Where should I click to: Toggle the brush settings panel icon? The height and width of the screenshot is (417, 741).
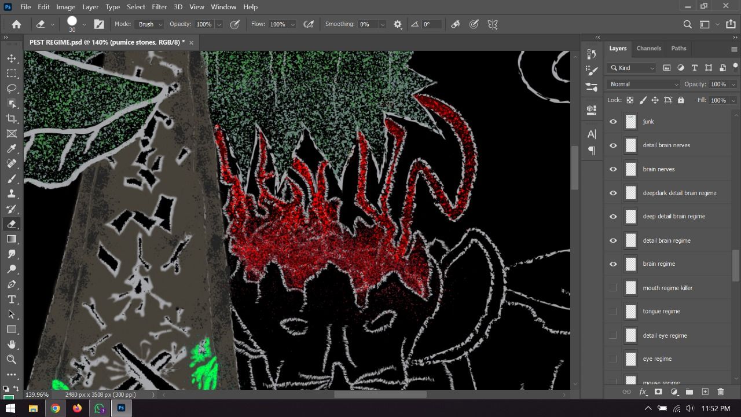(x=99, y=24)
